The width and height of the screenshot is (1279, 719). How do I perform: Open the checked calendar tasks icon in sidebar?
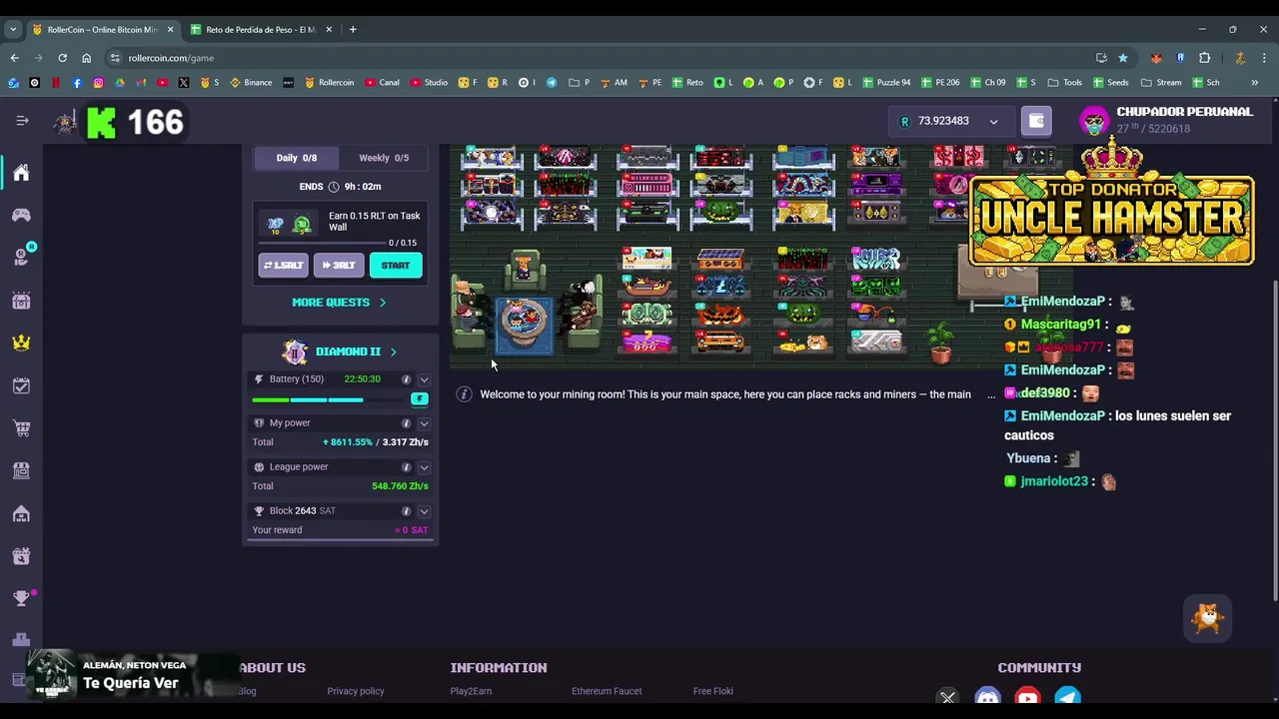(x=21, y=385)
